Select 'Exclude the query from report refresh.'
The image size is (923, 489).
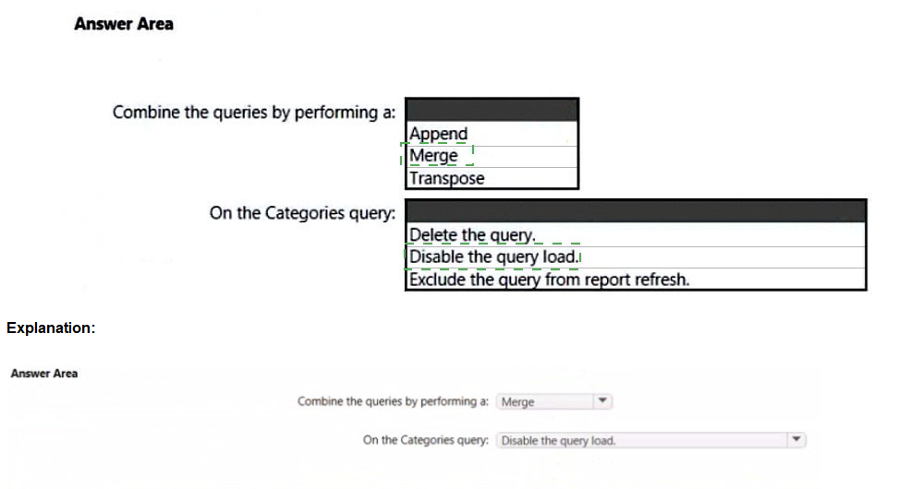(x=550, y=279)
